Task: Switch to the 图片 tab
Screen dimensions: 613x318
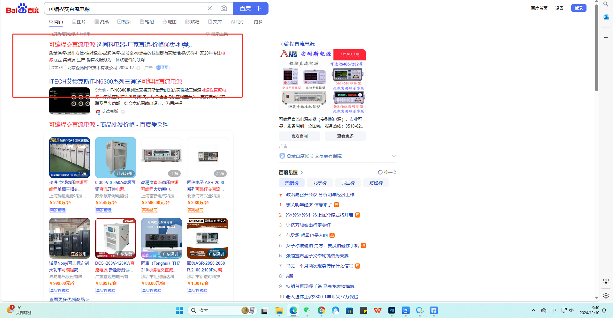Action: pyautogui.click(x=79, y=22)
